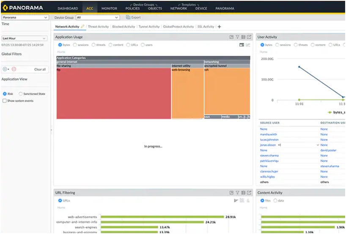Select threats radio in Application Usage
Screen dimensions: 346x234
[x=93, y=45]
